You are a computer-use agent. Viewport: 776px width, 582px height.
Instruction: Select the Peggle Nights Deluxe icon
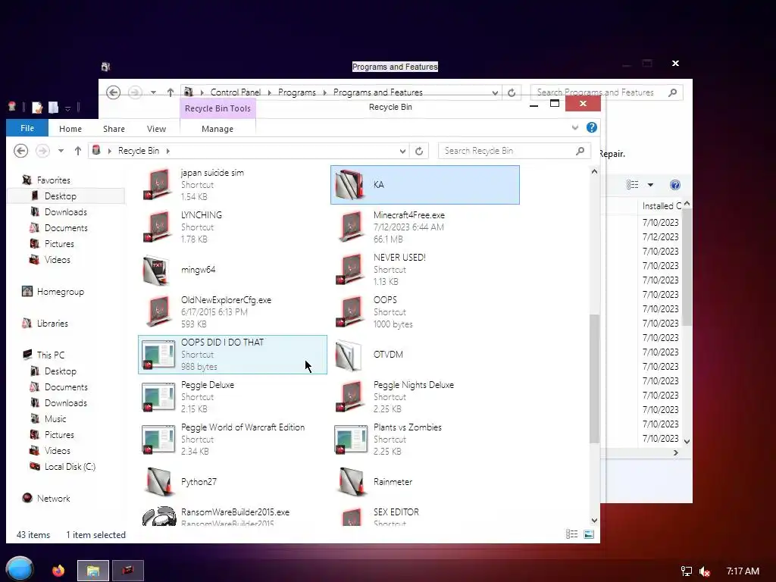351,397
